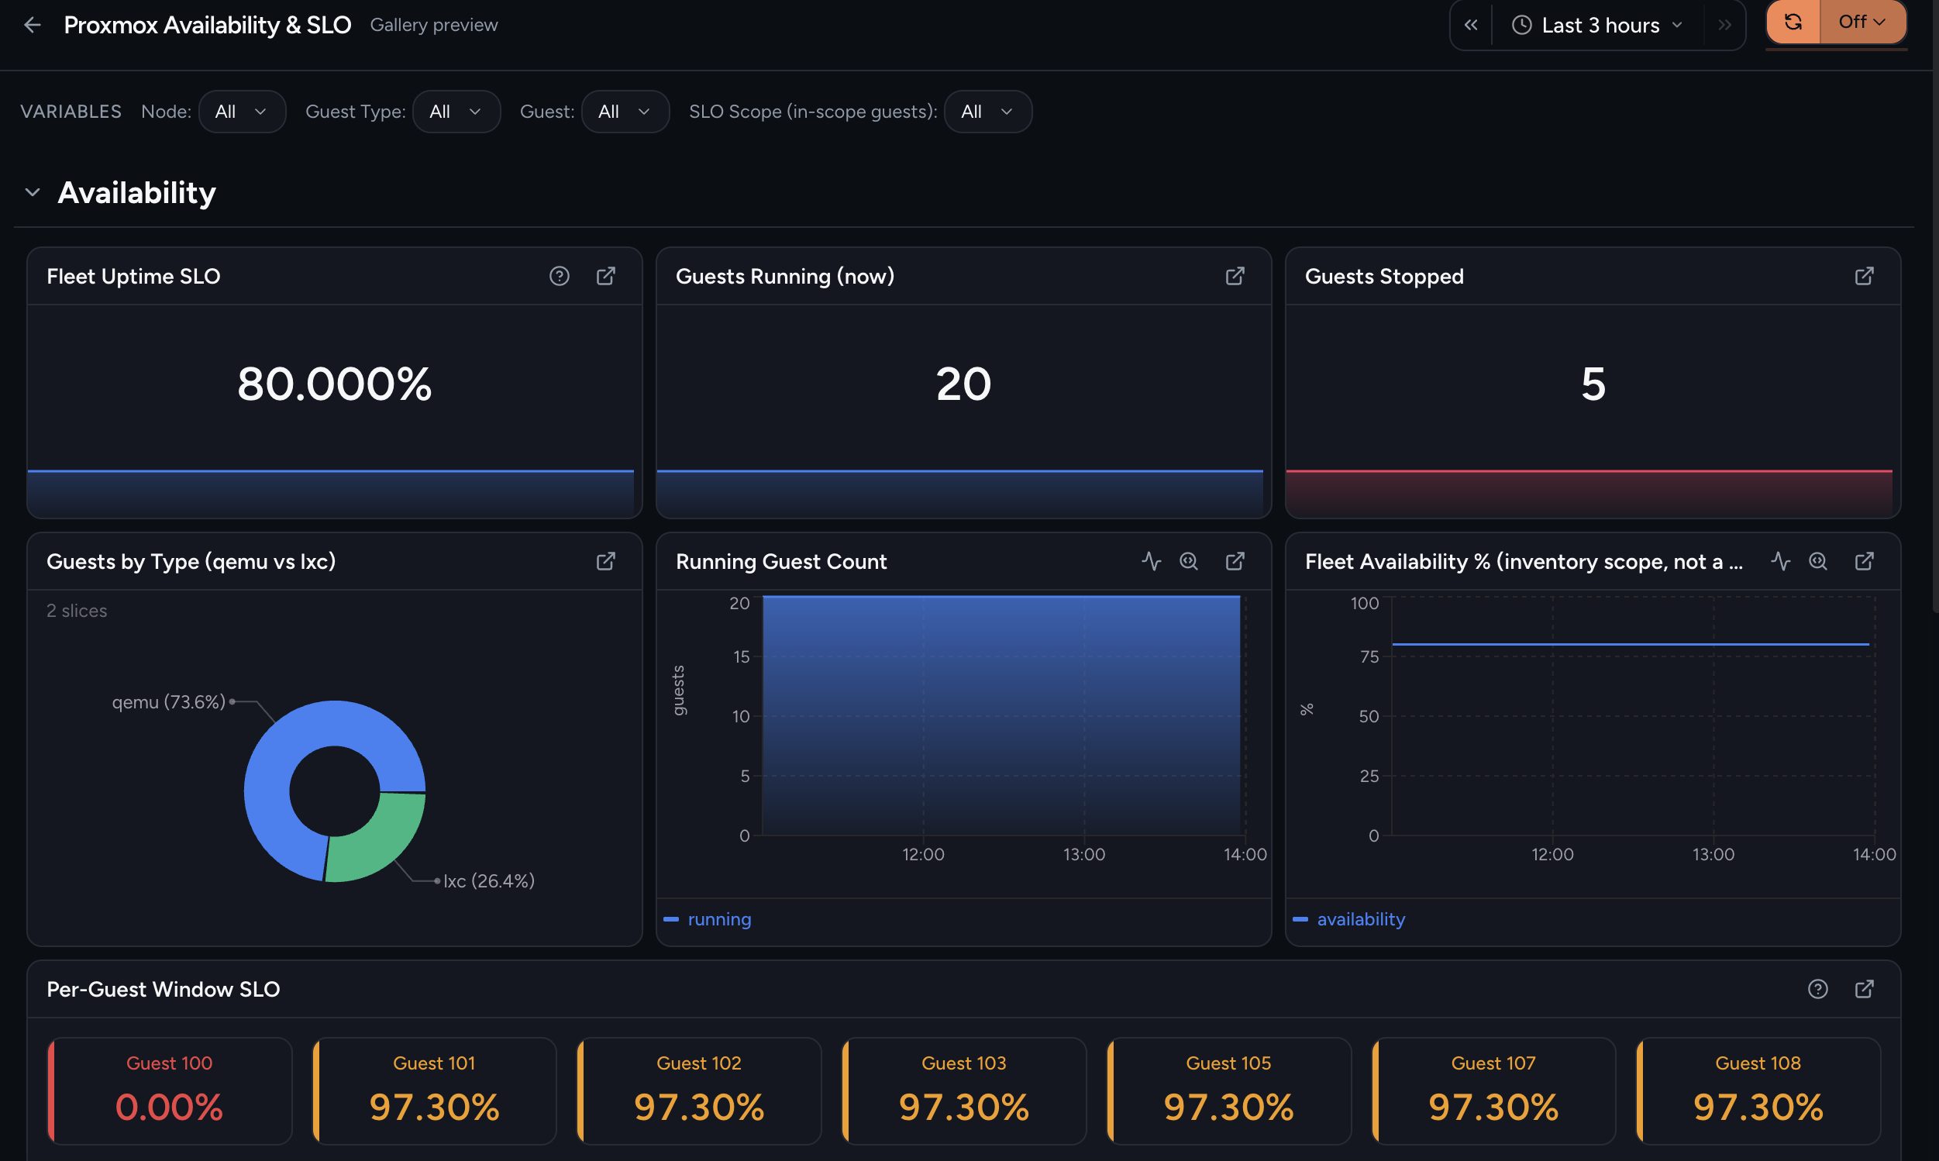The image size is (1939, 1161).
Task: Toggle the running series in the legend
Action: pos(708,919)
